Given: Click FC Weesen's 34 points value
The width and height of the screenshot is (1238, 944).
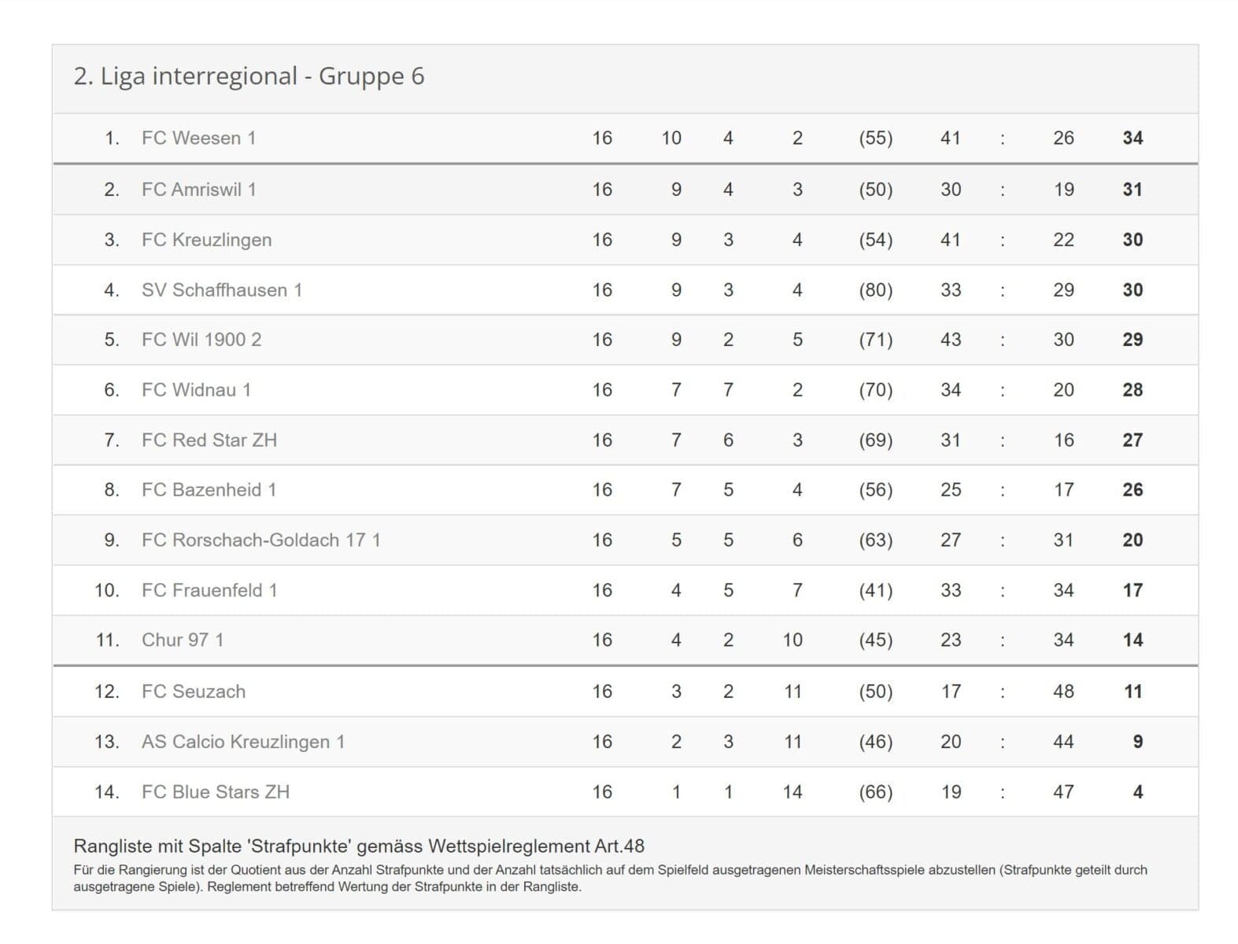Looking at the screenshot, I should click(x=1132, y=138).
